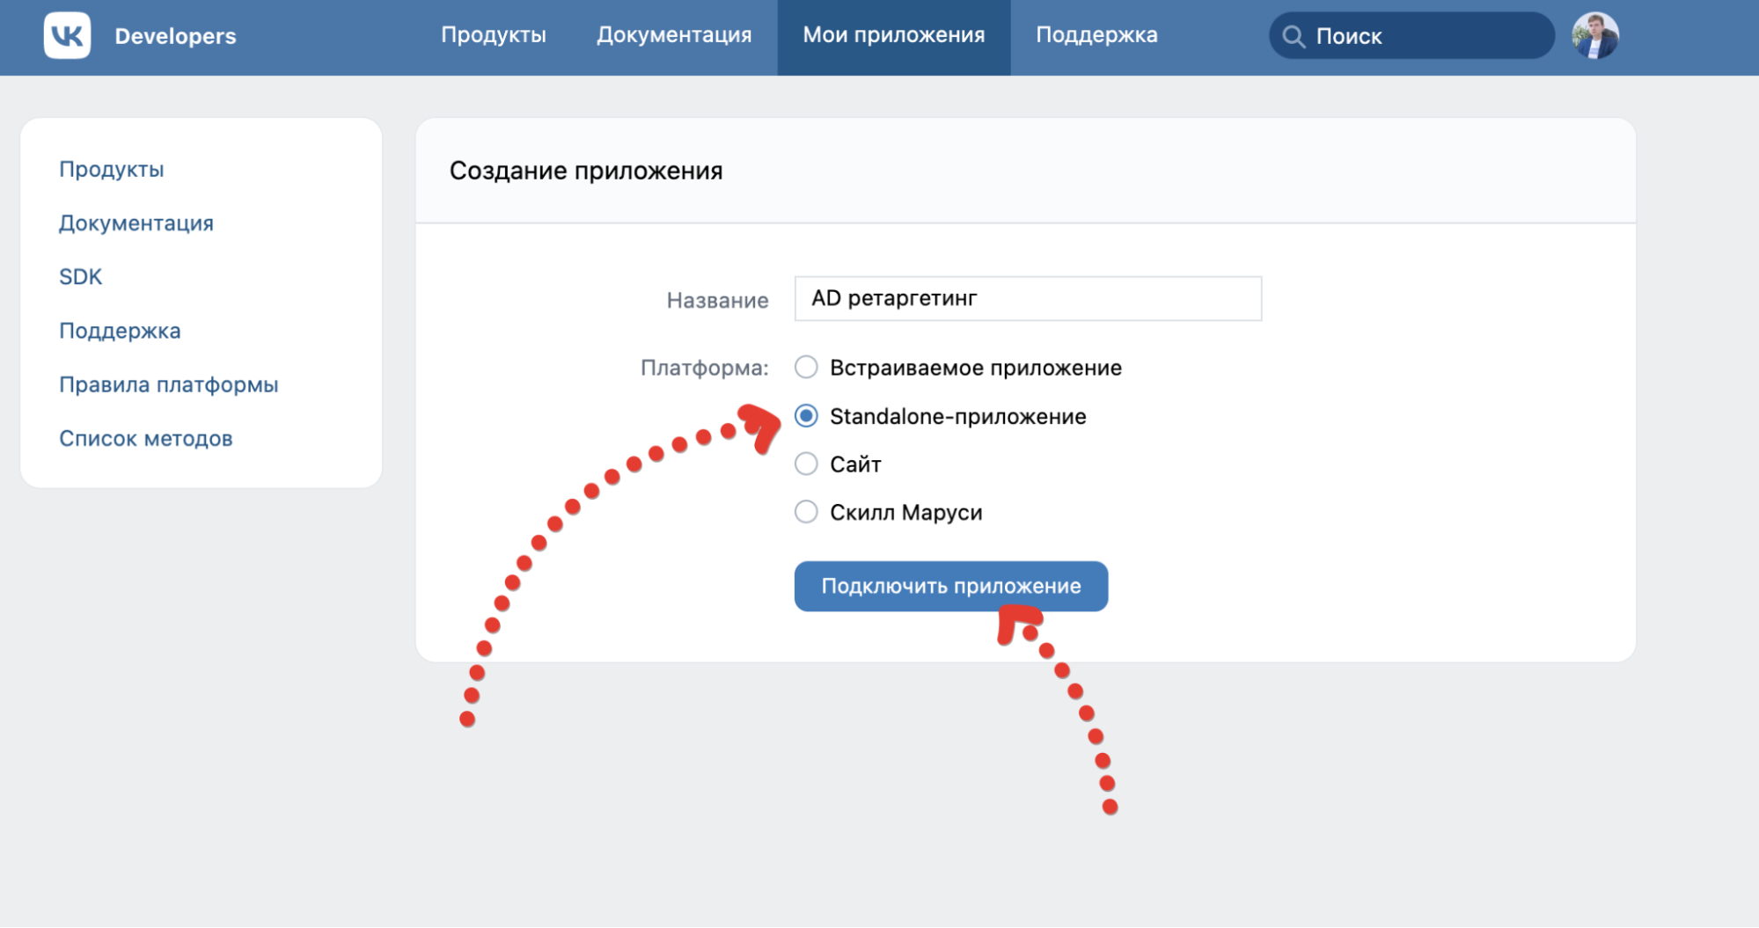This screenshot has height=928, width=1759.
Task: Click the Платформа: label
Action: point(704,368)
